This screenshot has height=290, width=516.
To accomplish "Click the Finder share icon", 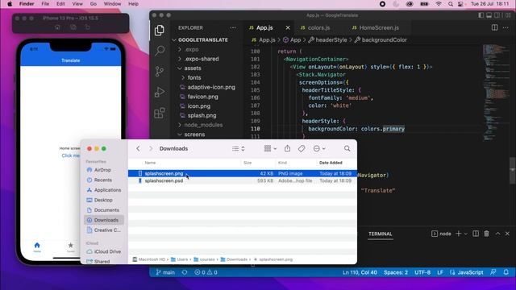I will [x=287, y=148].
